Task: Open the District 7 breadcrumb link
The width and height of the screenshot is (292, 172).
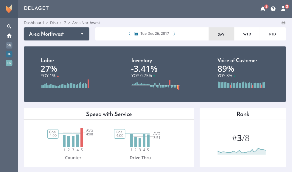Action: tap(58, 23)
